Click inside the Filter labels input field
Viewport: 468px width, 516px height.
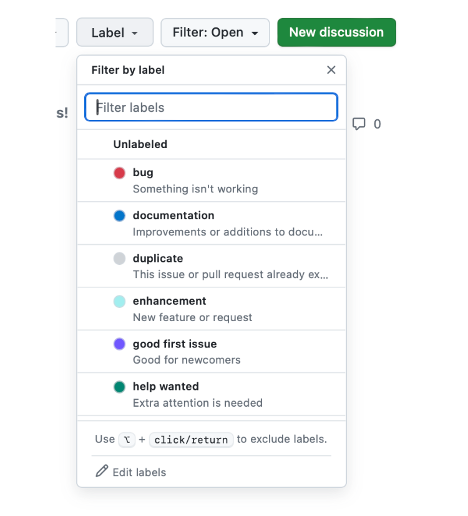[x=210, y=107]
